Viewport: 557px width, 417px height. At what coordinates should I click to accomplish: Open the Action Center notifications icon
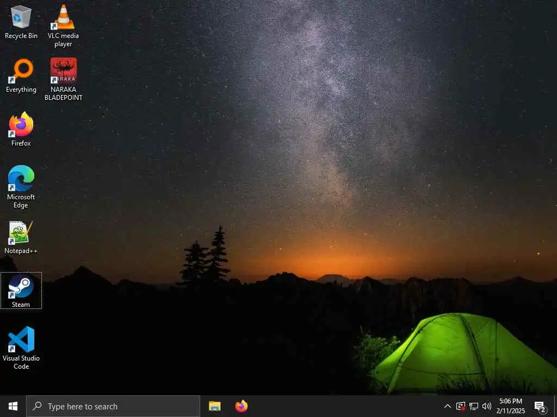click(x=540, y=406)
